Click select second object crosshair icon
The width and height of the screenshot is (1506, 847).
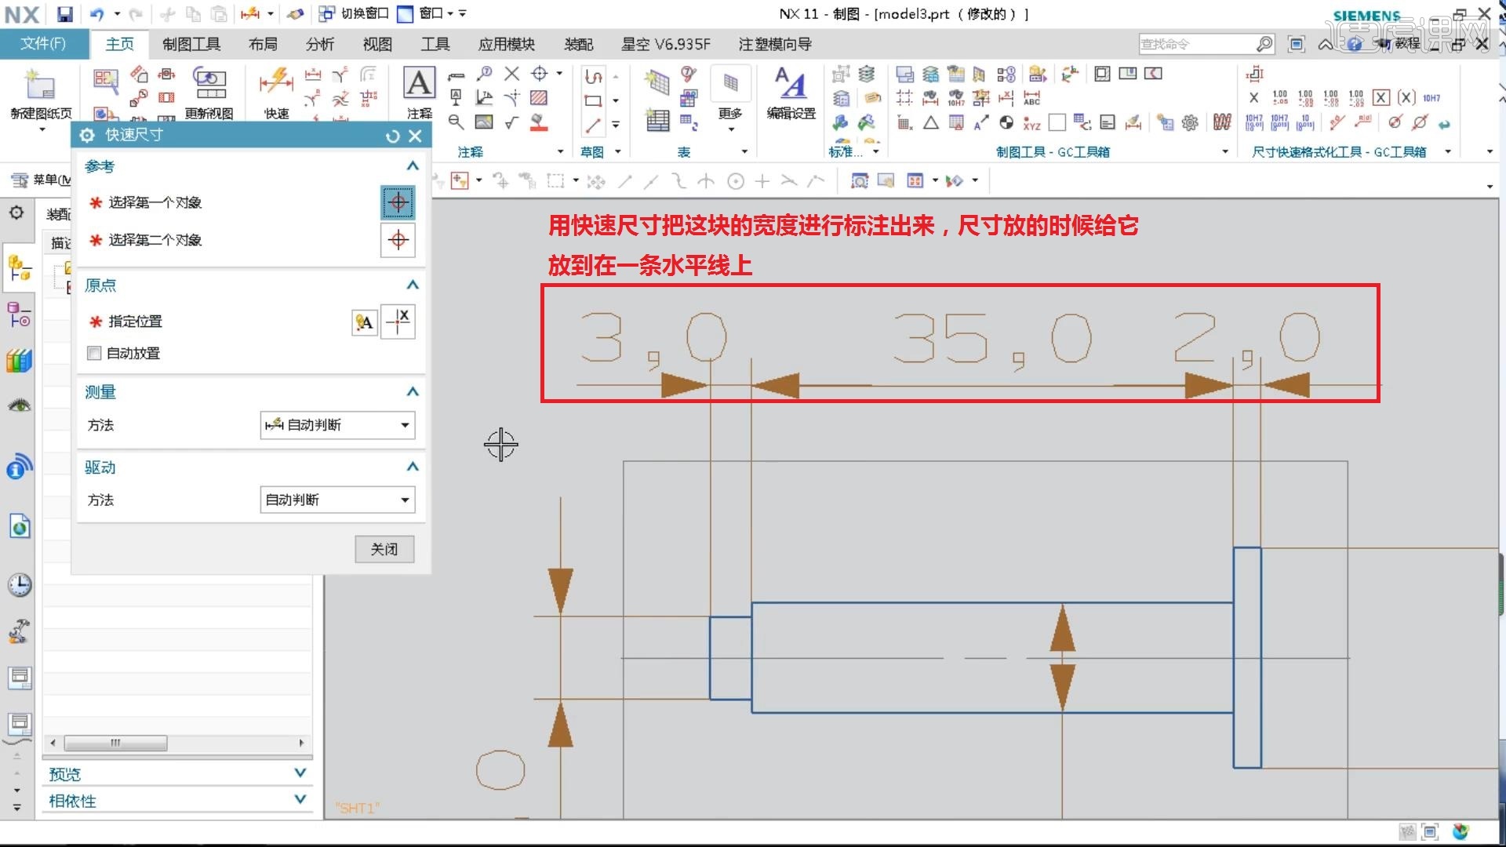pos(398,240)
